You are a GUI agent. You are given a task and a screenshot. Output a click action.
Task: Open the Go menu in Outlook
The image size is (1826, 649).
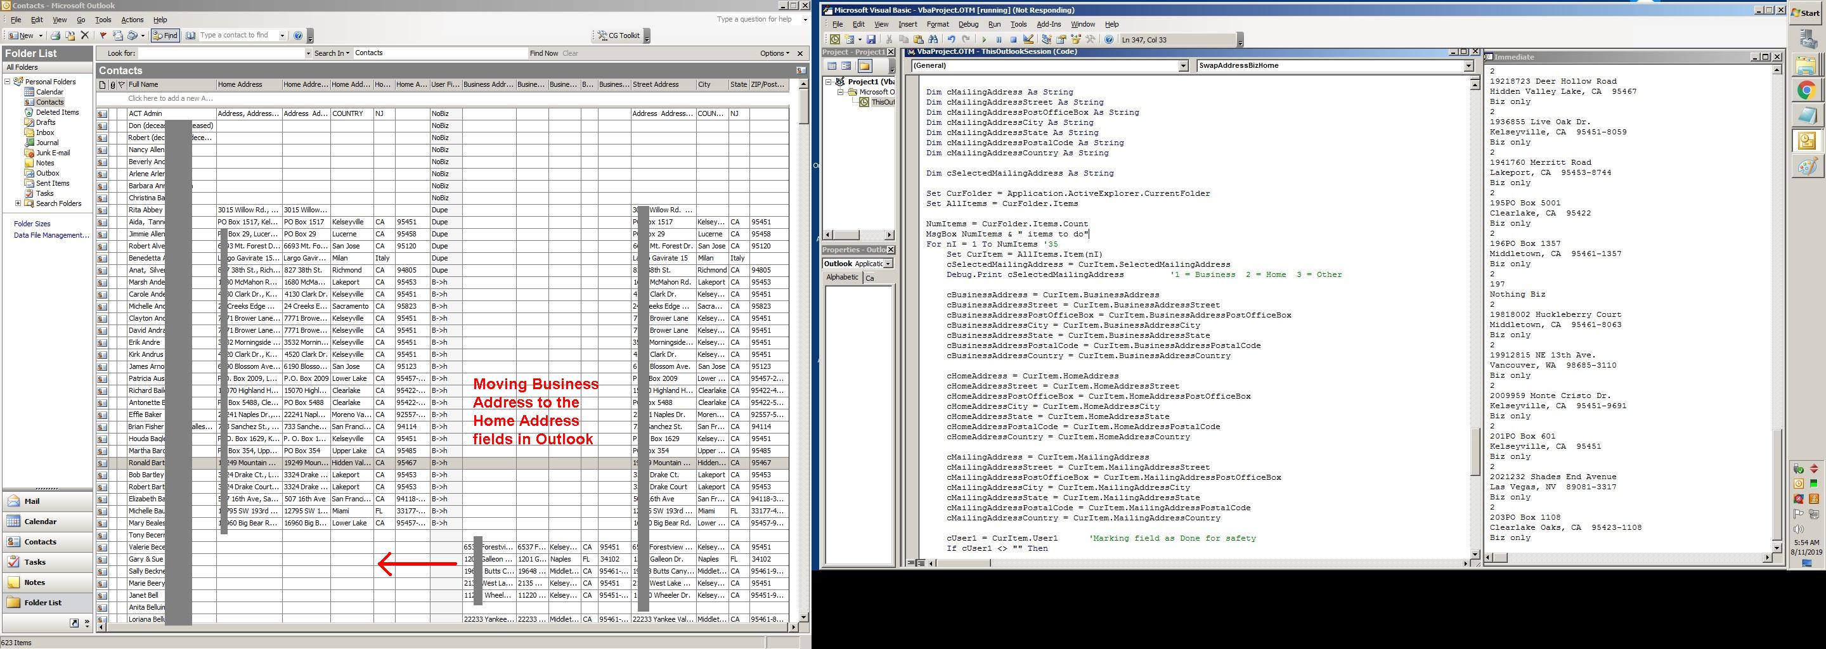[x=81, y=20]
